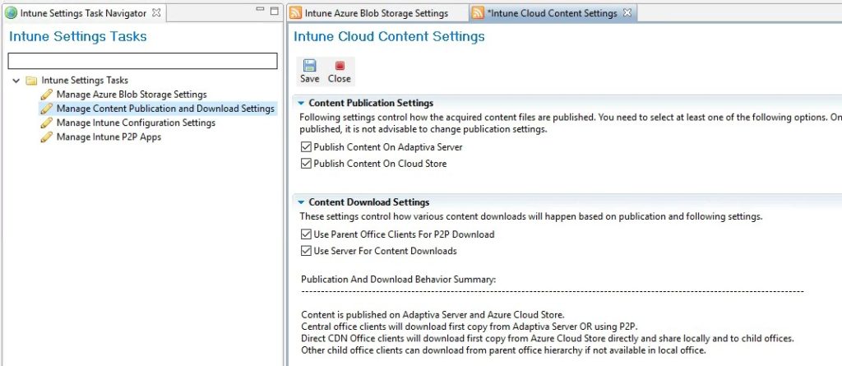Image resolution: width=842 pixels, height=366 pixels.
Task: Open Manage Intune Configuration Settings task
Action: 136,123
